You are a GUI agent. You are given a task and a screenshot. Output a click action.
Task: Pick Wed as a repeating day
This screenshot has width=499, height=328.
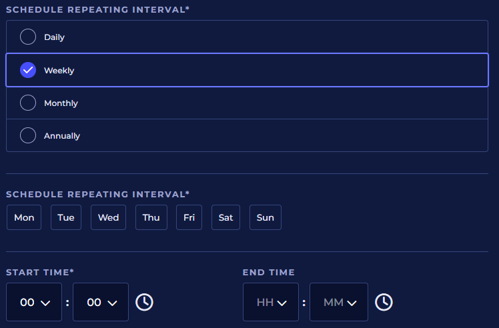(108, 217)
